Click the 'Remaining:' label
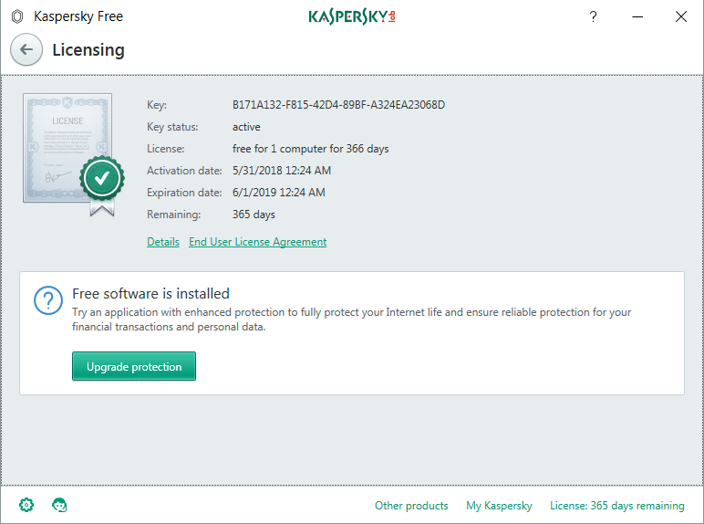 174,215
